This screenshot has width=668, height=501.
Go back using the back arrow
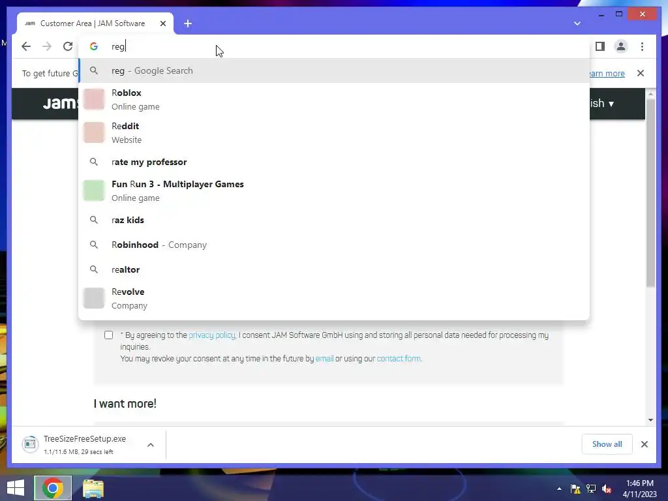[26, 46]
